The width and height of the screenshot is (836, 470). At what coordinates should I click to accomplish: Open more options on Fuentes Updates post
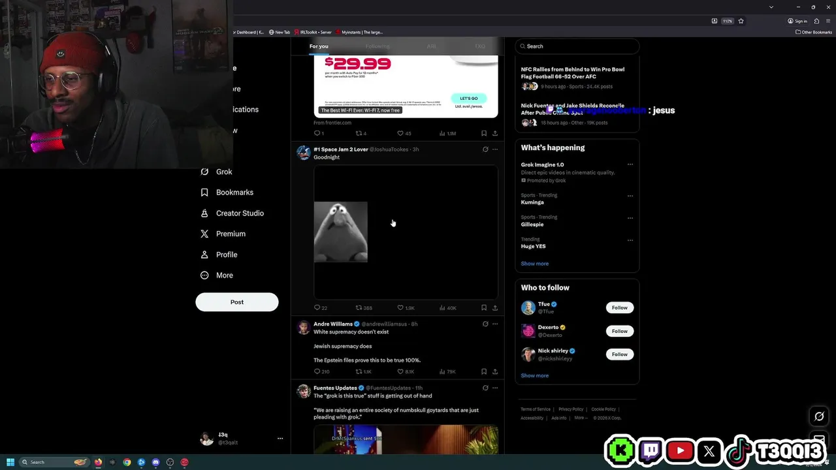pos(495,388)
